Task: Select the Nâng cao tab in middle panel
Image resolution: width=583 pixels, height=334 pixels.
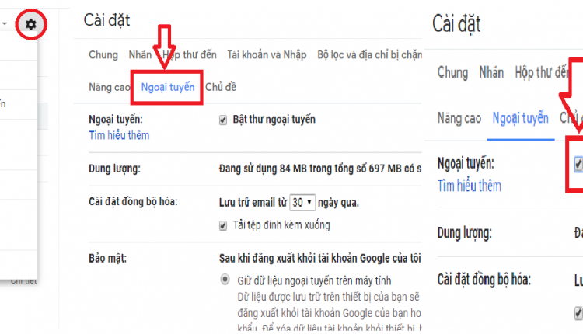Action: coord(110,87)
